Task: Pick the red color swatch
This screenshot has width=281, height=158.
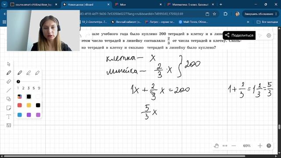Action: point(19,105)
